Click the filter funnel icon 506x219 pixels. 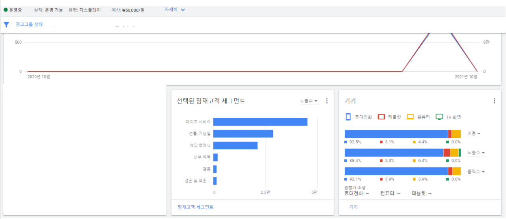pos(6,24)
